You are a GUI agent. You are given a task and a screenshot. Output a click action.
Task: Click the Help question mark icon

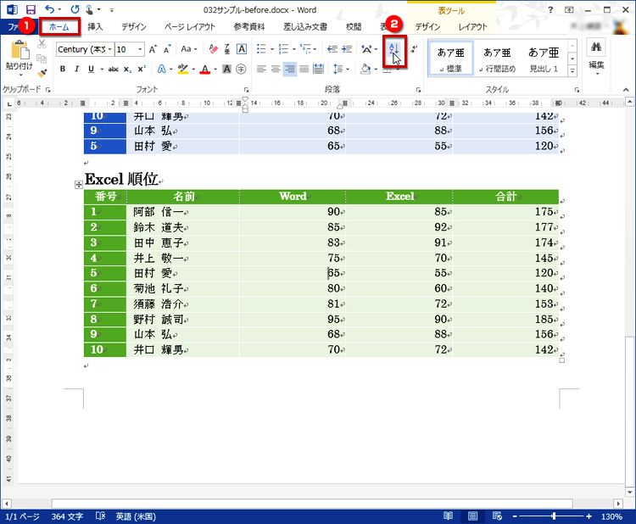(550, 9)
